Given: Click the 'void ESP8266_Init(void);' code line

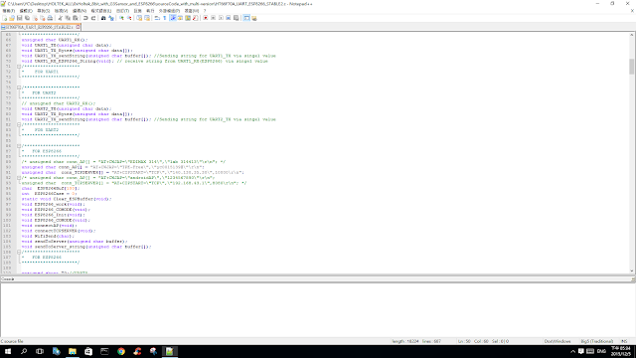Looking at the screenshot, I should 53,215.
